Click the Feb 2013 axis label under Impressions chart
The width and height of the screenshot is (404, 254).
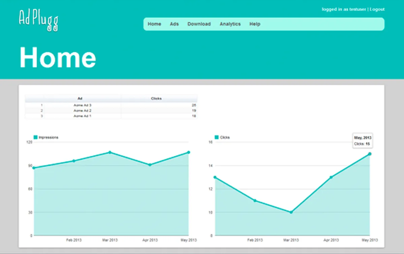coord(74,240)
